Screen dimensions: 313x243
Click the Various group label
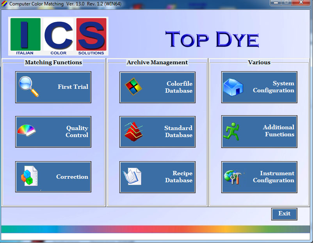tap(259, 62)
